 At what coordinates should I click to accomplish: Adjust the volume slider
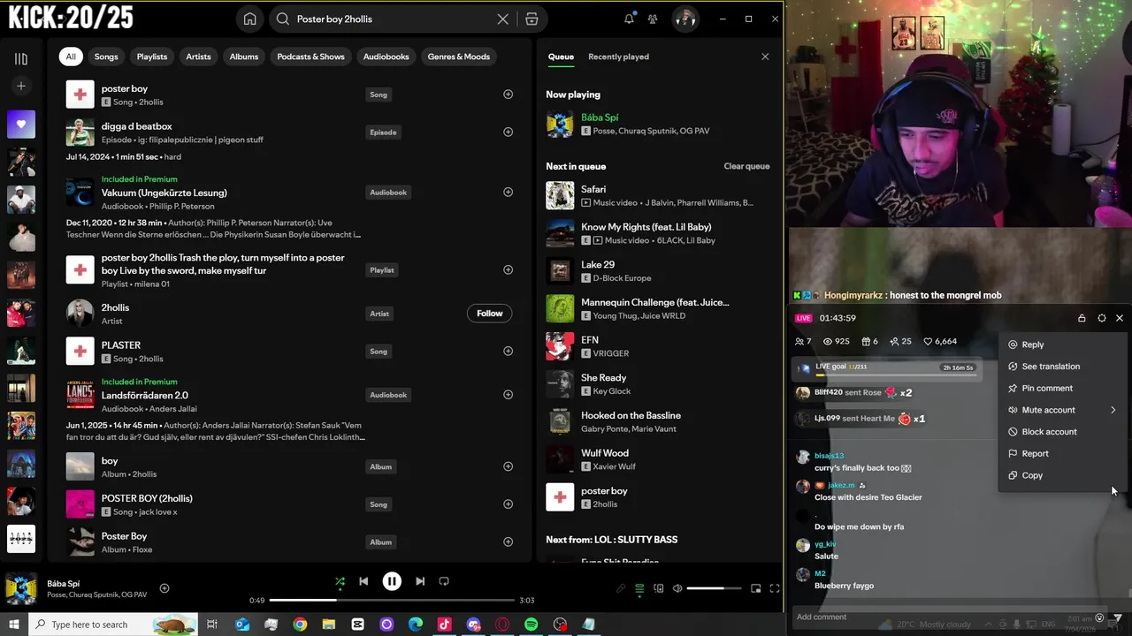tap(715, 588)
